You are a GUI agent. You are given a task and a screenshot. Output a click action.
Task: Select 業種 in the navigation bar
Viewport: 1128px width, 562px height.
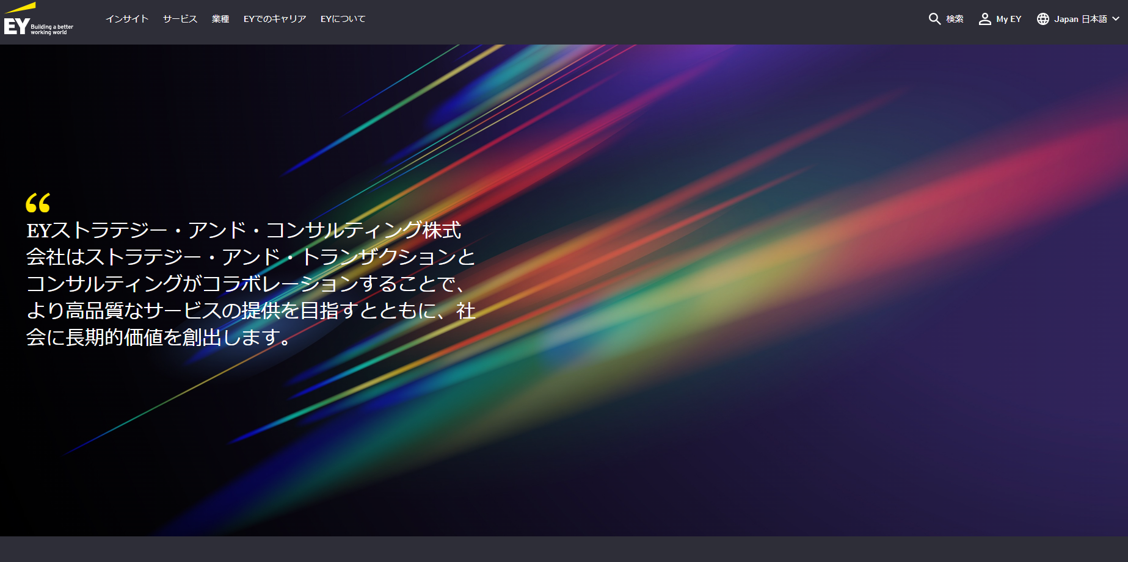pos(220,19)
